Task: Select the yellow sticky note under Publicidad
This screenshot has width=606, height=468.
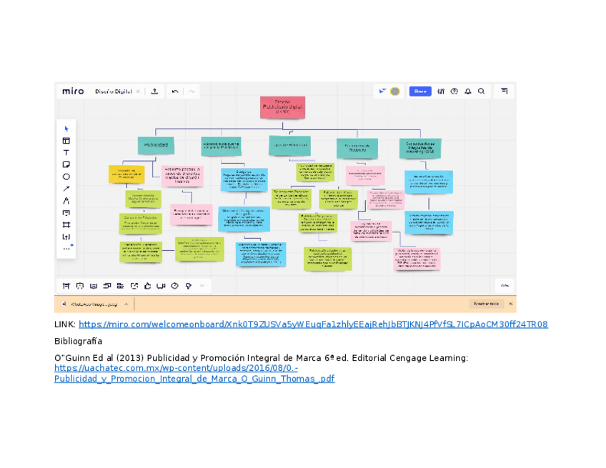Action: pos(126,174)
